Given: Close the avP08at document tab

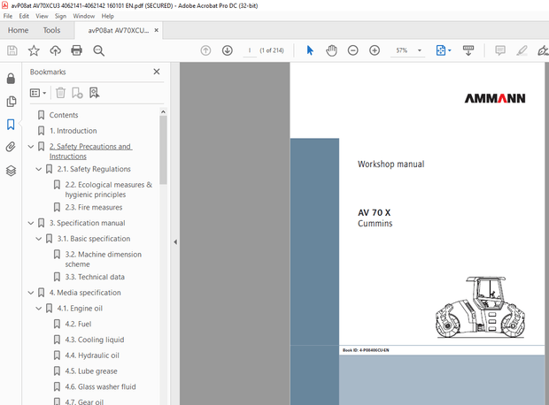Looking at the screenshot, I should (156, 30).
